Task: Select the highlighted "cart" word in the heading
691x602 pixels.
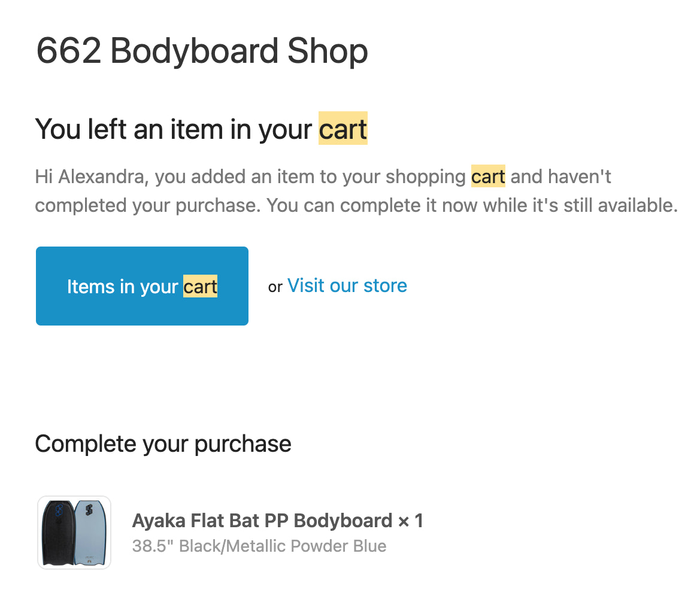Action: (343, 129)
